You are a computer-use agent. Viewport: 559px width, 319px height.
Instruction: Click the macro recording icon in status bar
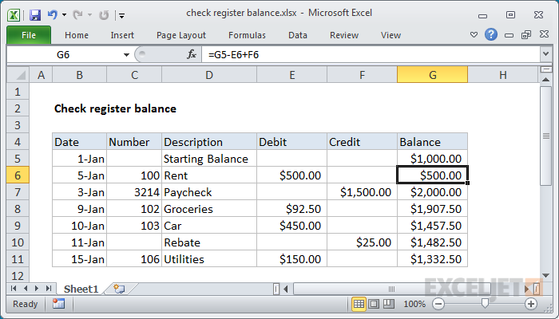58,304
